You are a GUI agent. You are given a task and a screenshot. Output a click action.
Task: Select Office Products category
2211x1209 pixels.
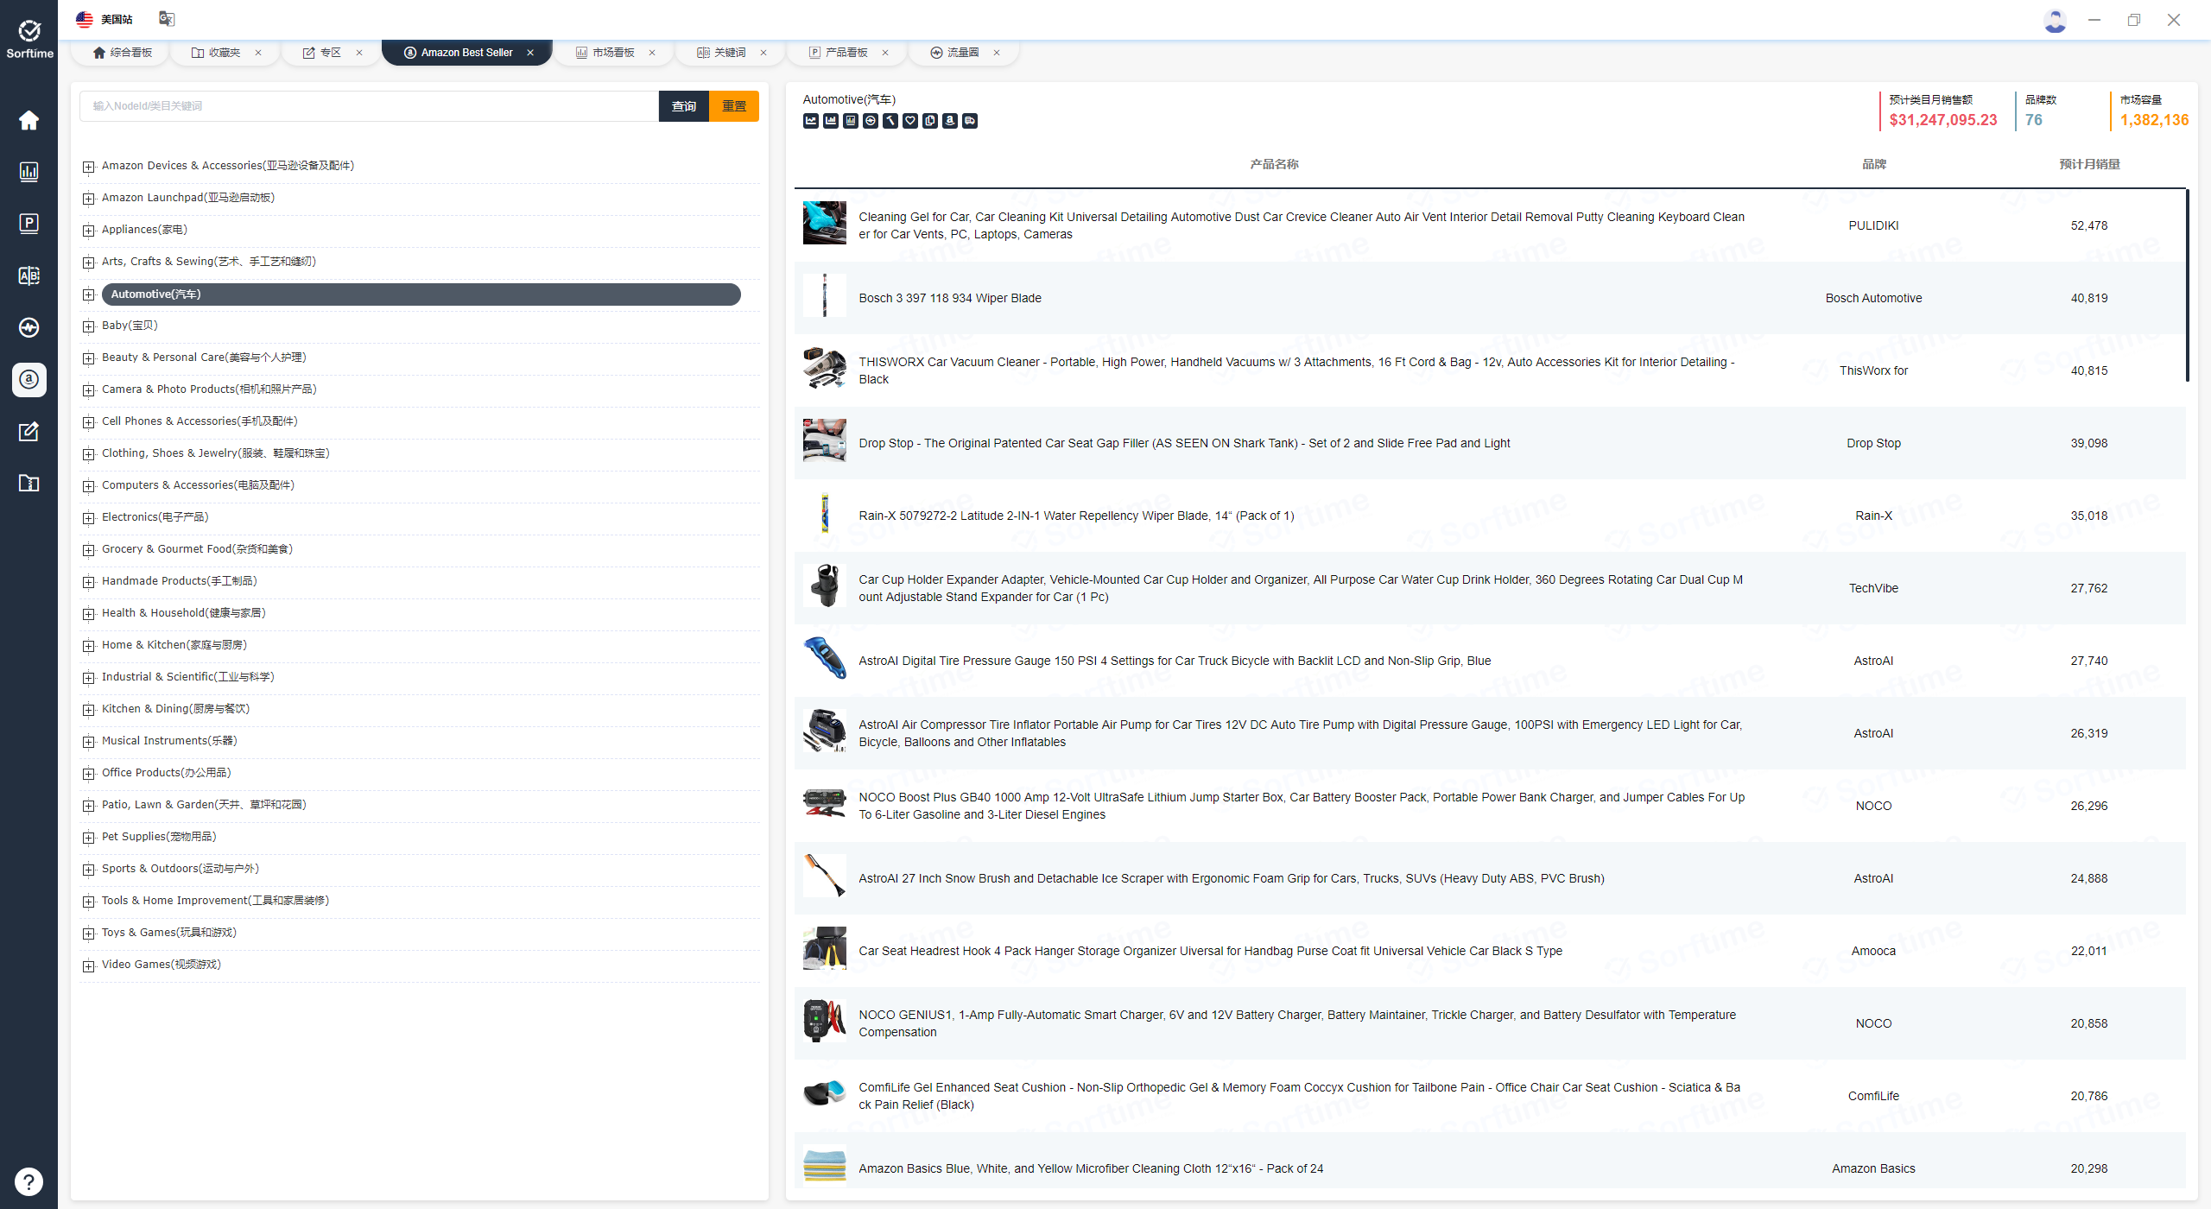pyautogui.click(x=167, y=773)
